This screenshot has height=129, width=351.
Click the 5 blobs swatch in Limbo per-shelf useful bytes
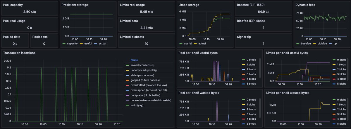coord(334,84)
